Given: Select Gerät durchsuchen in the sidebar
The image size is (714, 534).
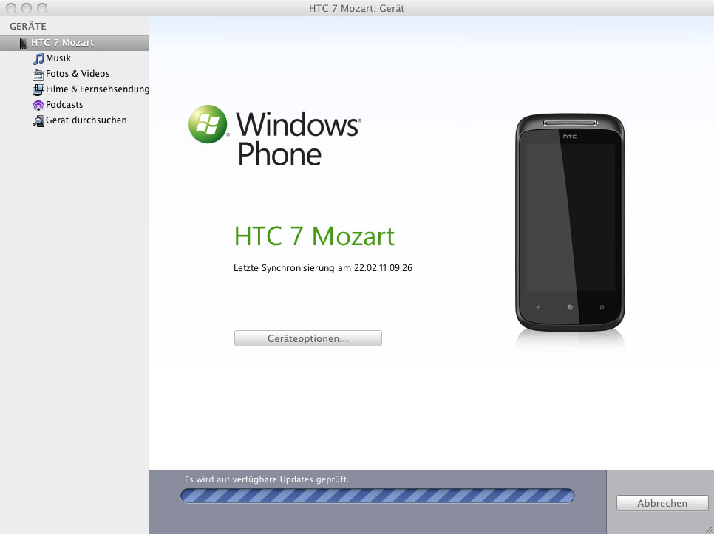Looking at the screenshot, I should 85,120.
